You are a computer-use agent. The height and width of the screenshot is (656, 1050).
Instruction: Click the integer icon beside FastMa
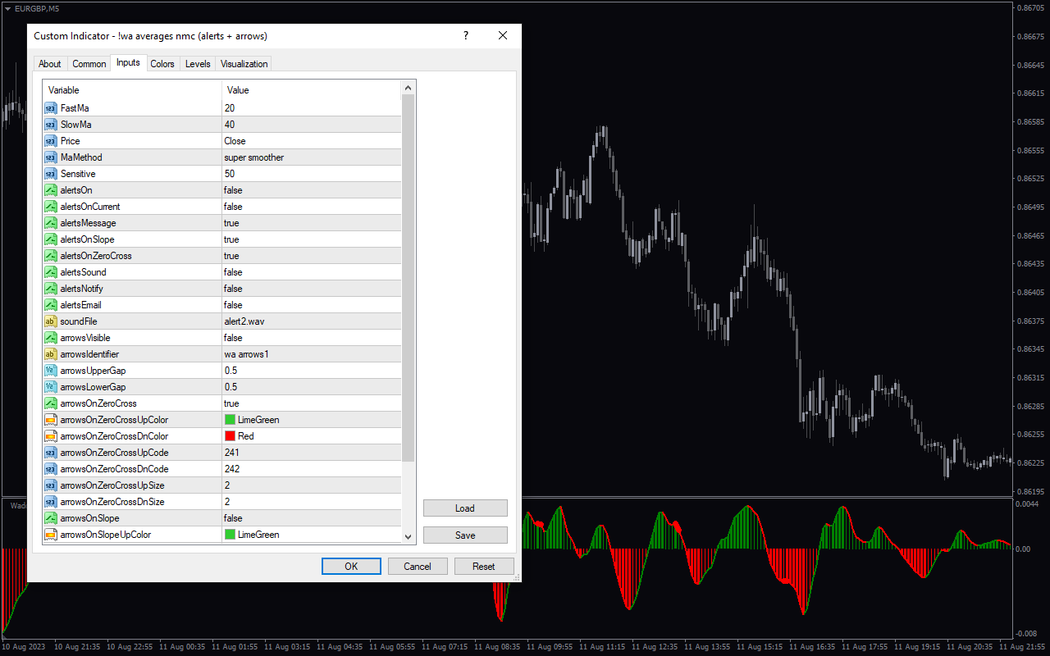click(50, 108)
